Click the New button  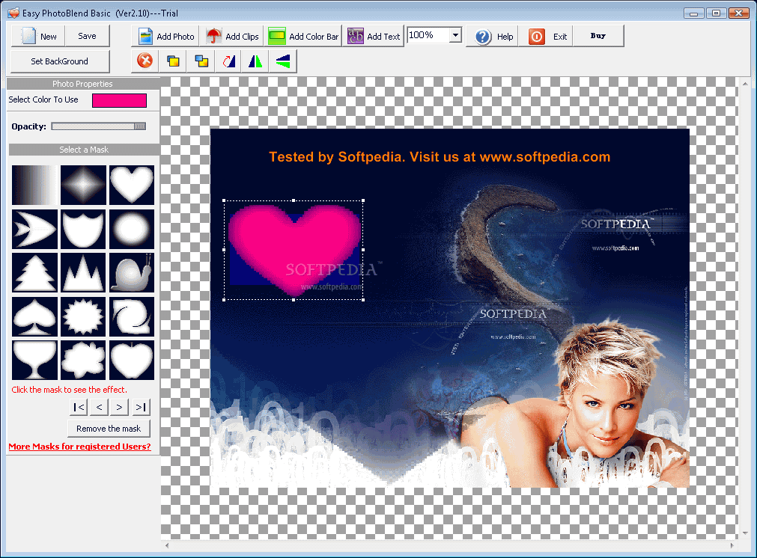click(x=37, y=36)
